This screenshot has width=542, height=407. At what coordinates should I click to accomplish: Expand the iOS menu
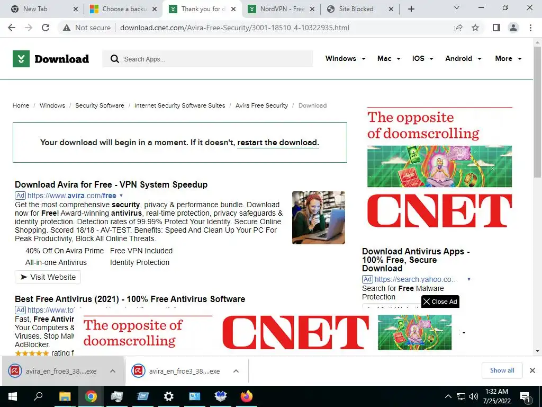422,58
